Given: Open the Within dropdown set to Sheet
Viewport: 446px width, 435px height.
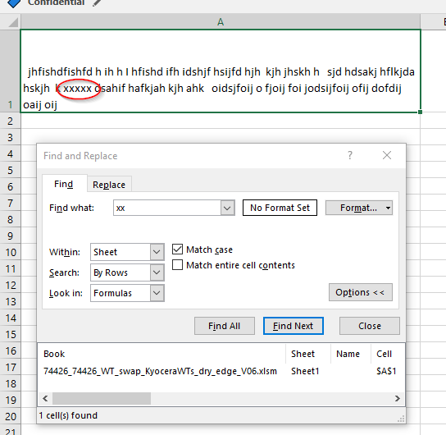Looking at the screenshot, I should click(127, 252).
